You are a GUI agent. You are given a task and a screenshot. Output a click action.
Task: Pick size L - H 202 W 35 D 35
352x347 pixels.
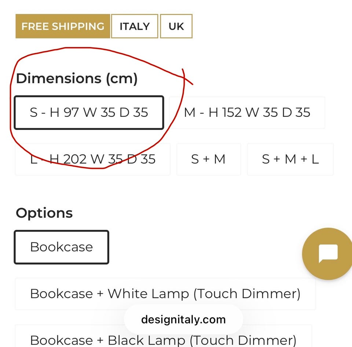click(92, 159)
